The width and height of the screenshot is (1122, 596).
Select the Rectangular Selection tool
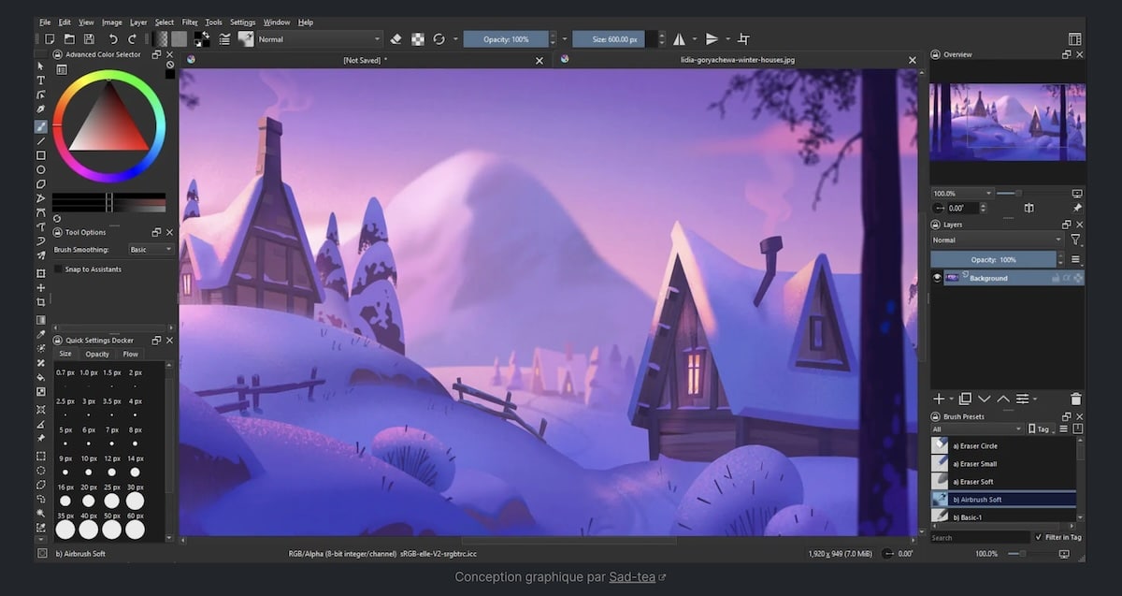point(41,457)
